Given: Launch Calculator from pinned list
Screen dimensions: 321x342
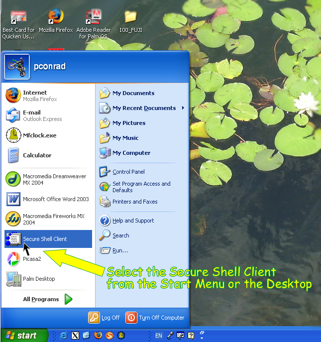Looking at the screenshot, I should [48, 155].
